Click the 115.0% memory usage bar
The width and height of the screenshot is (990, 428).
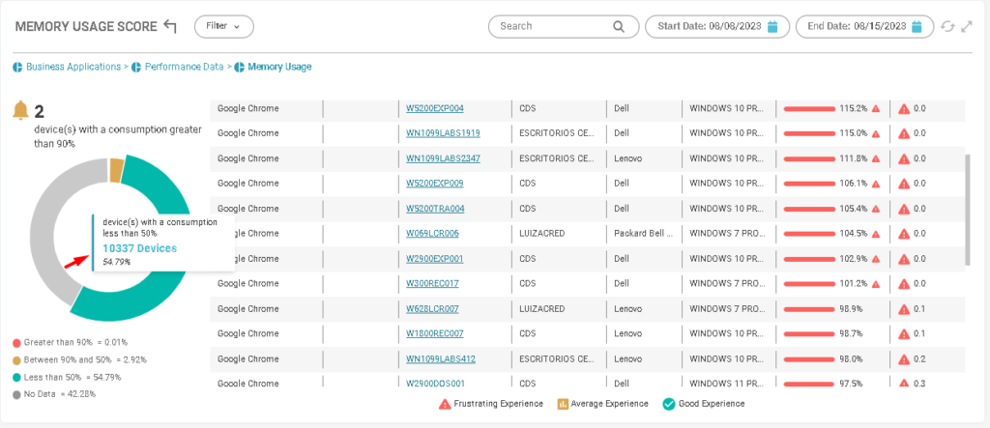(809, 133)
